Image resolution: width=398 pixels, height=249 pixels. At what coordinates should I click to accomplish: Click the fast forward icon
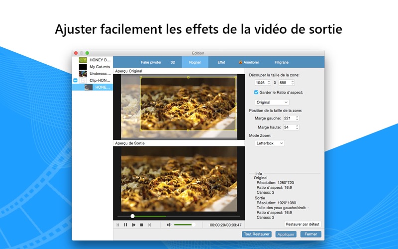click(x=134, y=225)
